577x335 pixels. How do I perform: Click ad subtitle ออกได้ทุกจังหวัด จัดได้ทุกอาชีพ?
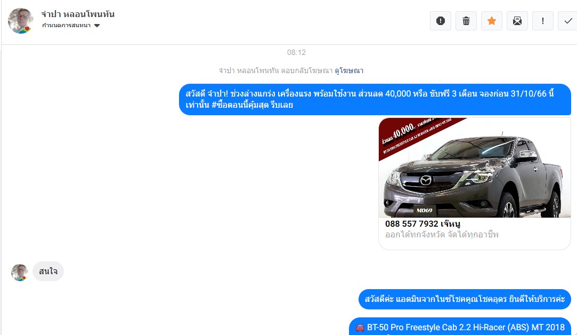click(x=442, y=234)
